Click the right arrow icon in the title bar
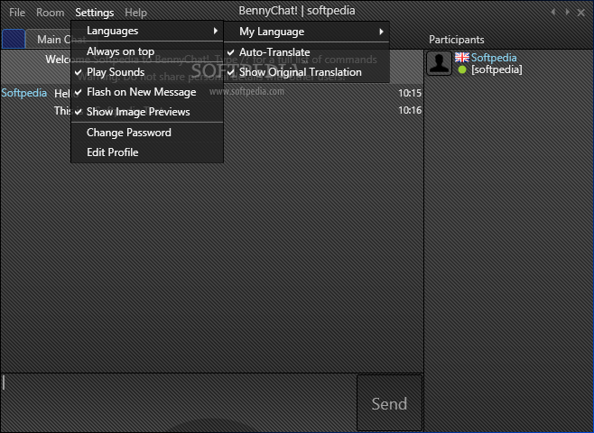Screen dimensions: 594x433 click(x=567, y=12)
